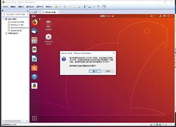Open the 活动 activities overview
This screenshot has height=127, width=176.
tap(34, 16)
